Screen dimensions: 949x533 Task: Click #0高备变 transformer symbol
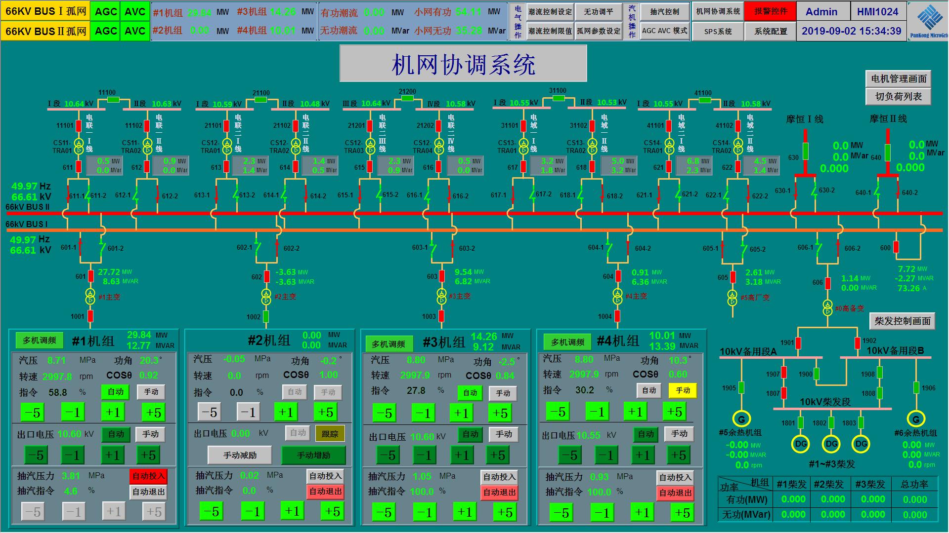click(827, 308)
